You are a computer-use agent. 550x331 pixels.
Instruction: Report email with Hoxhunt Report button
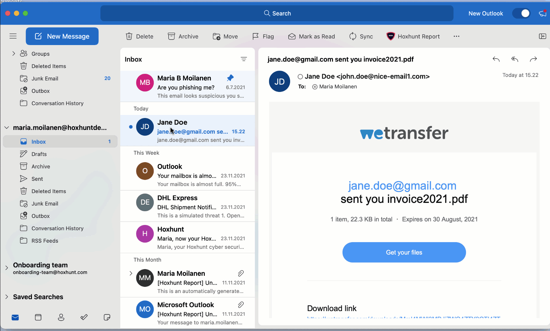[413, 36]
